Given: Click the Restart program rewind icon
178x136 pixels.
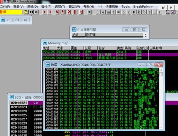Looking at the screenshot, I should pos(31,12).
